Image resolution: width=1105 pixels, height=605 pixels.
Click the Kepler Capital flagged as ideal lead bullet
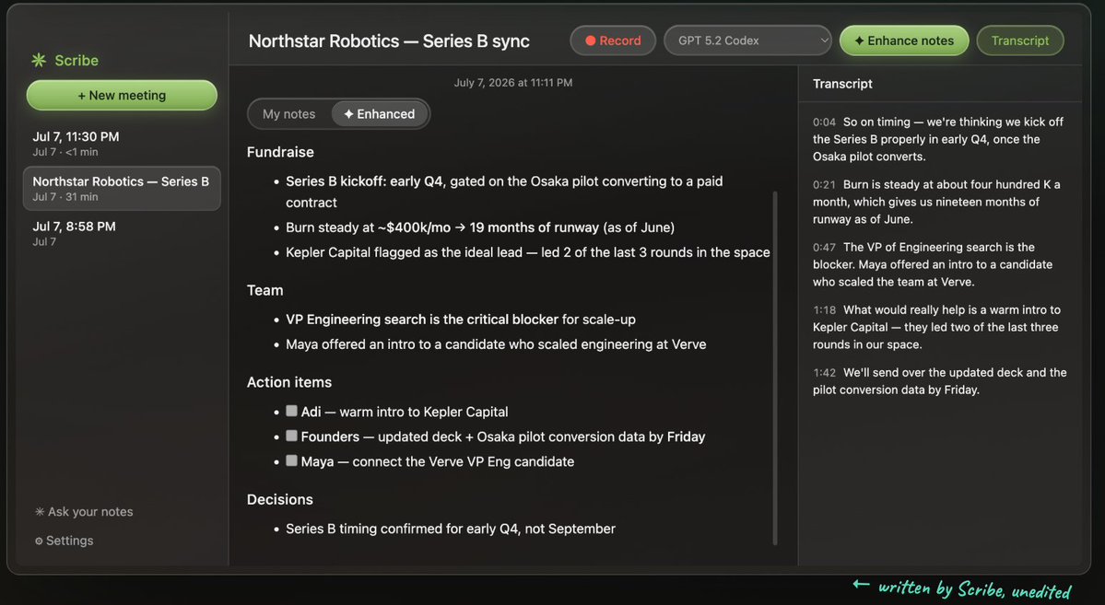(528, 252)
